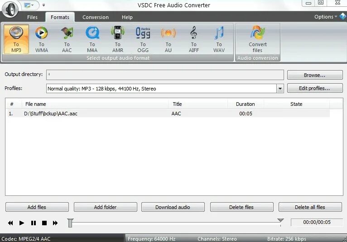Click the Add folder button
The height and width of the screenshot is (242, 347).
[x=106, y=207]
